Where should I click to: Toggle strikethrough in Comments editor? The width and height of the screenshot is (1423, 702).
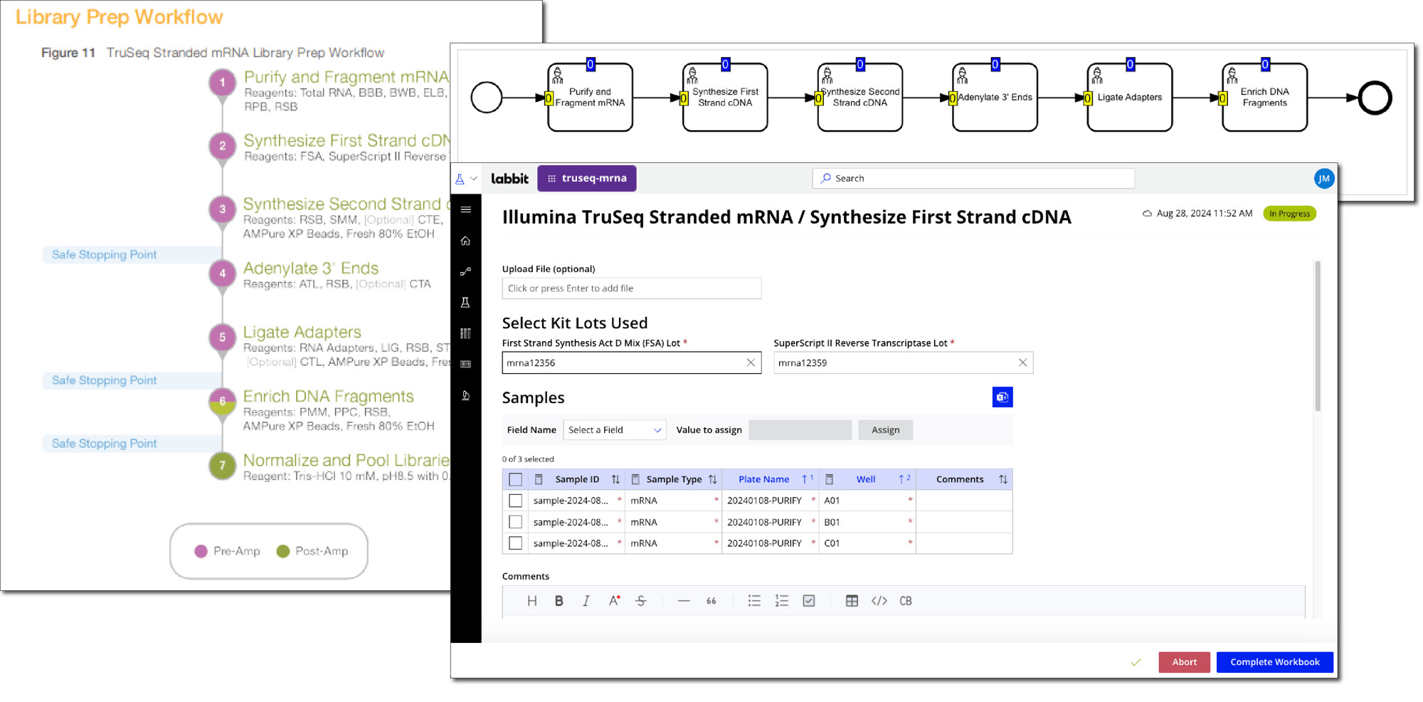641,601
